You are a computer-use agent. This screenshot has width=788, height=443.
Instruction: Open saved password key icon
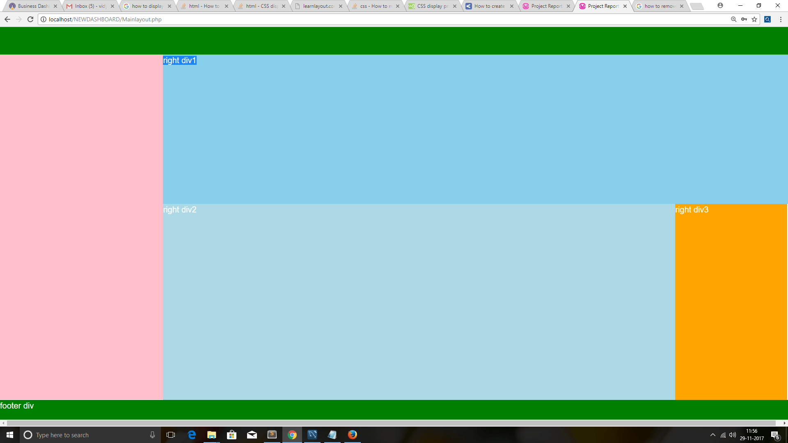click(x=744, y=19)
